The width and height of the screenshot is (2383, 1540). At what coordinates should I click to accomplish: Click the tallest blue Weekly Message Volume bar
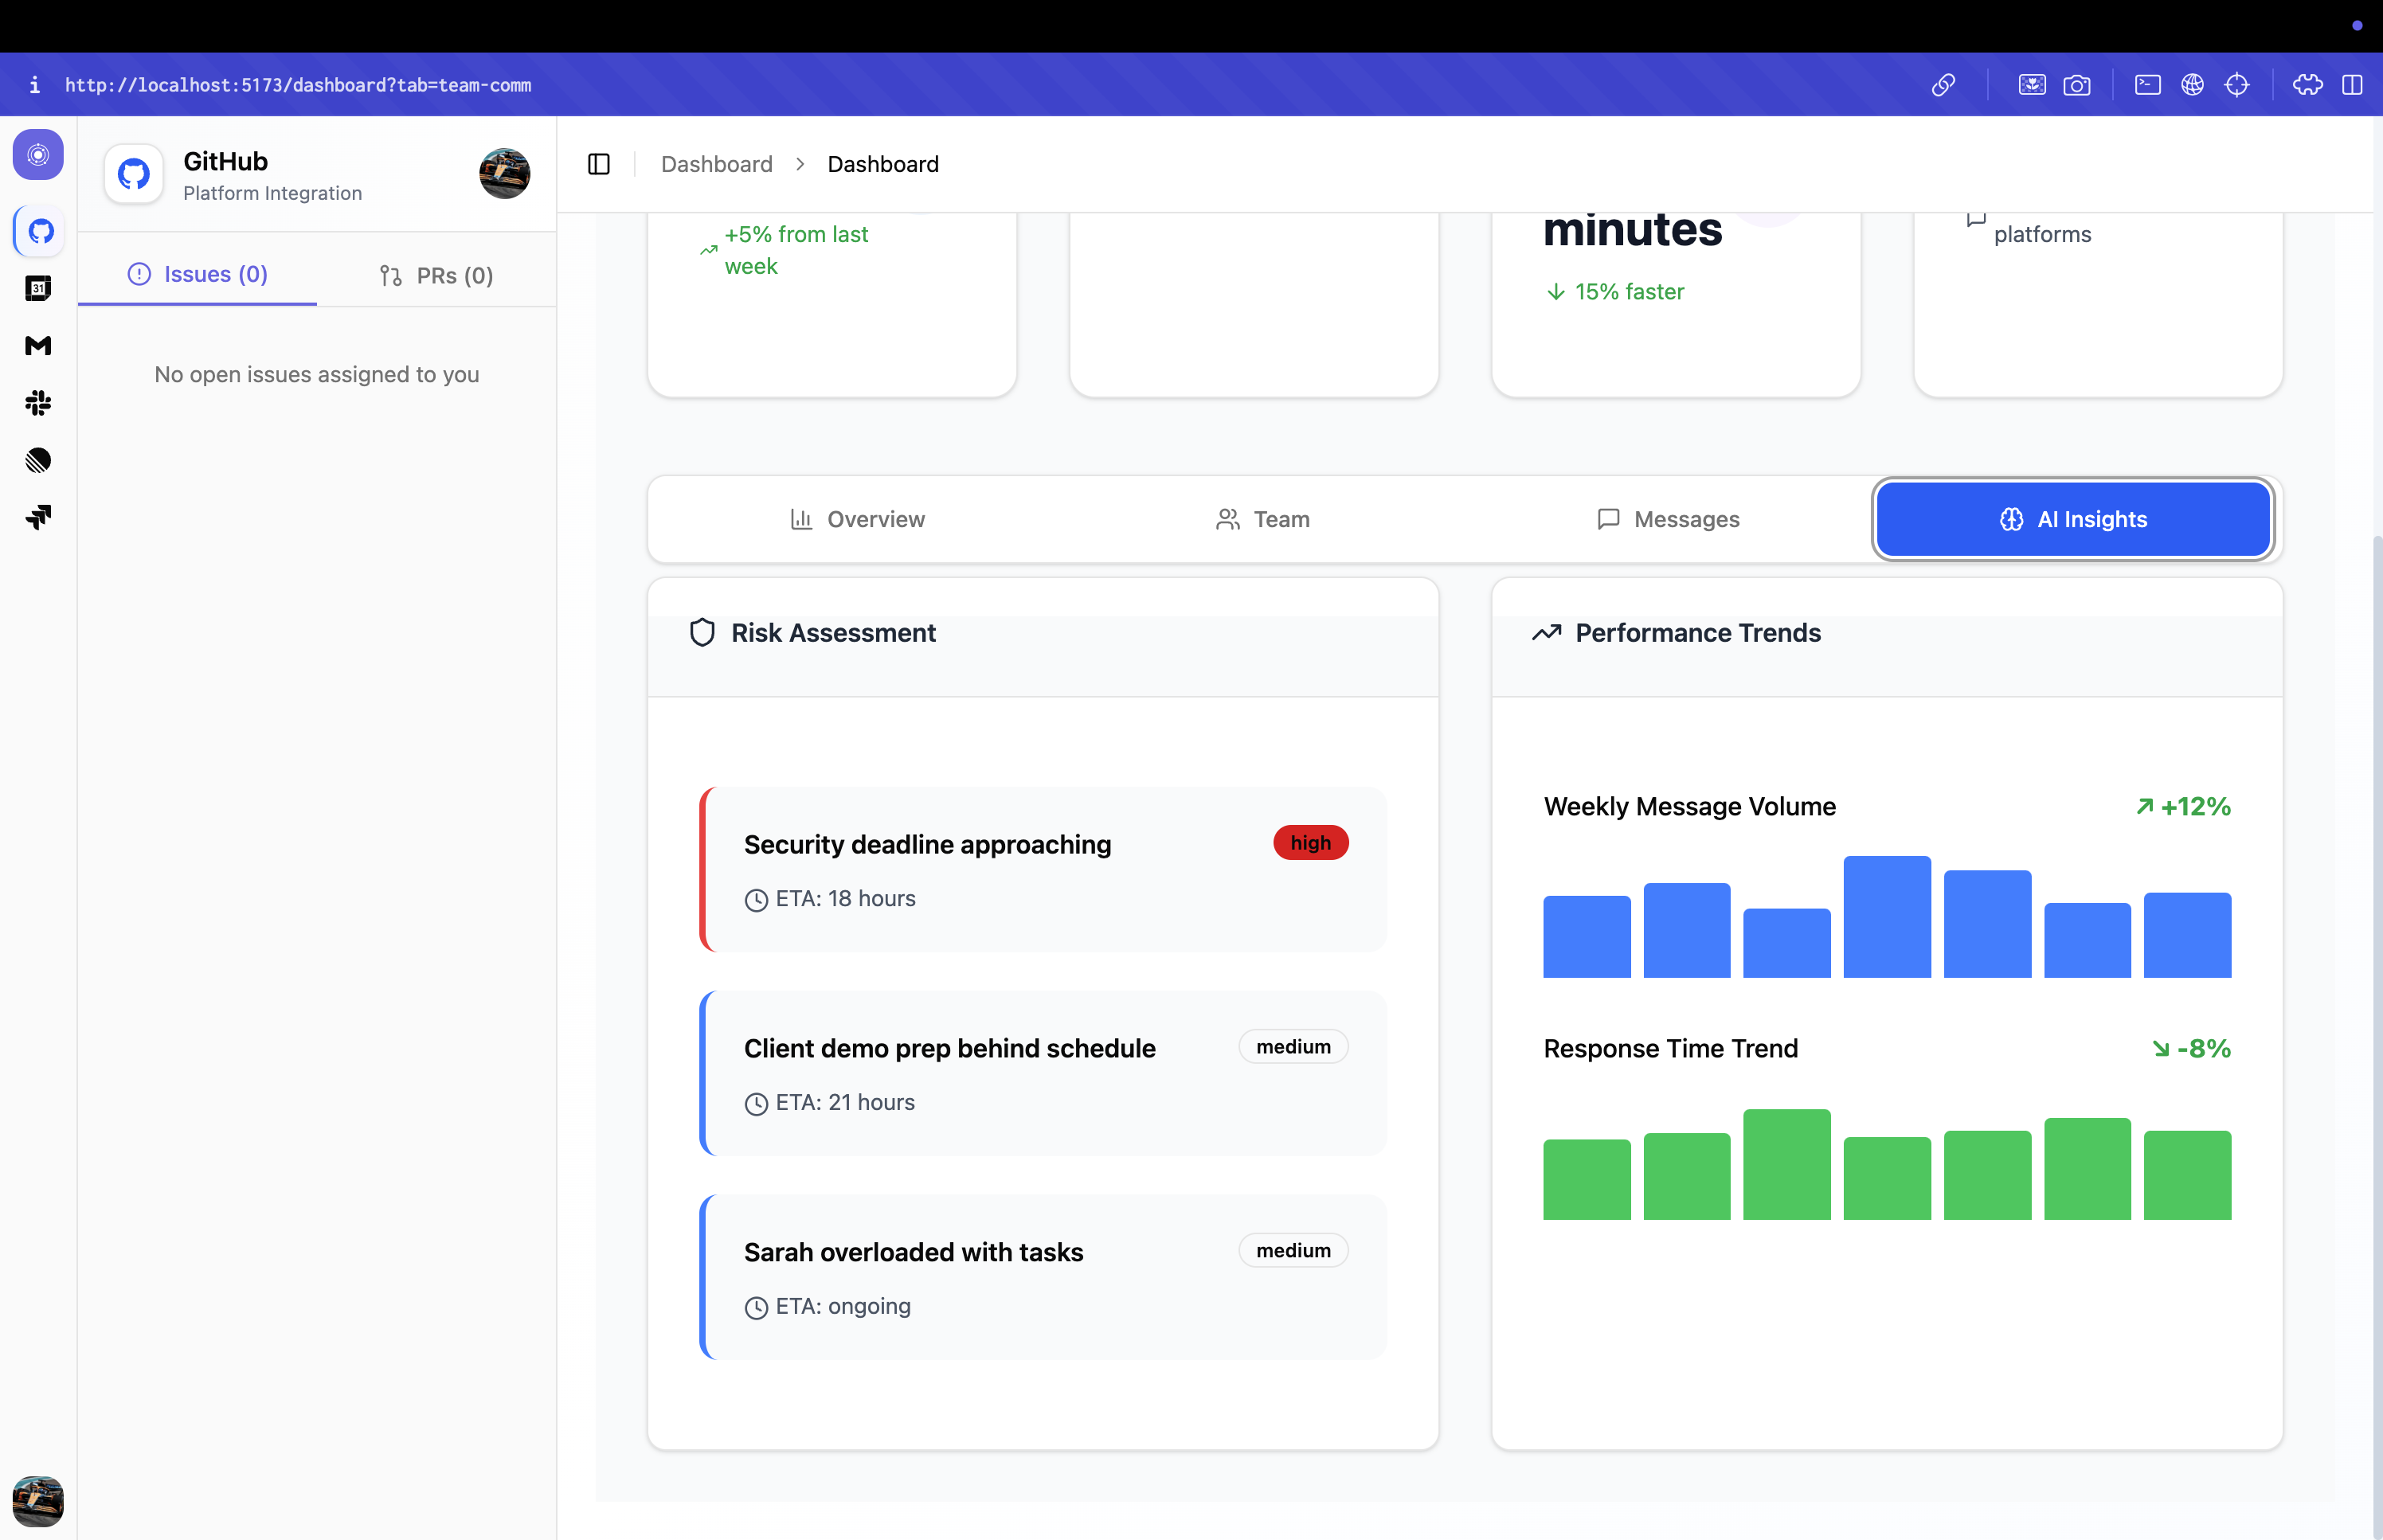pyautogui.click(x=1886, y=916)
